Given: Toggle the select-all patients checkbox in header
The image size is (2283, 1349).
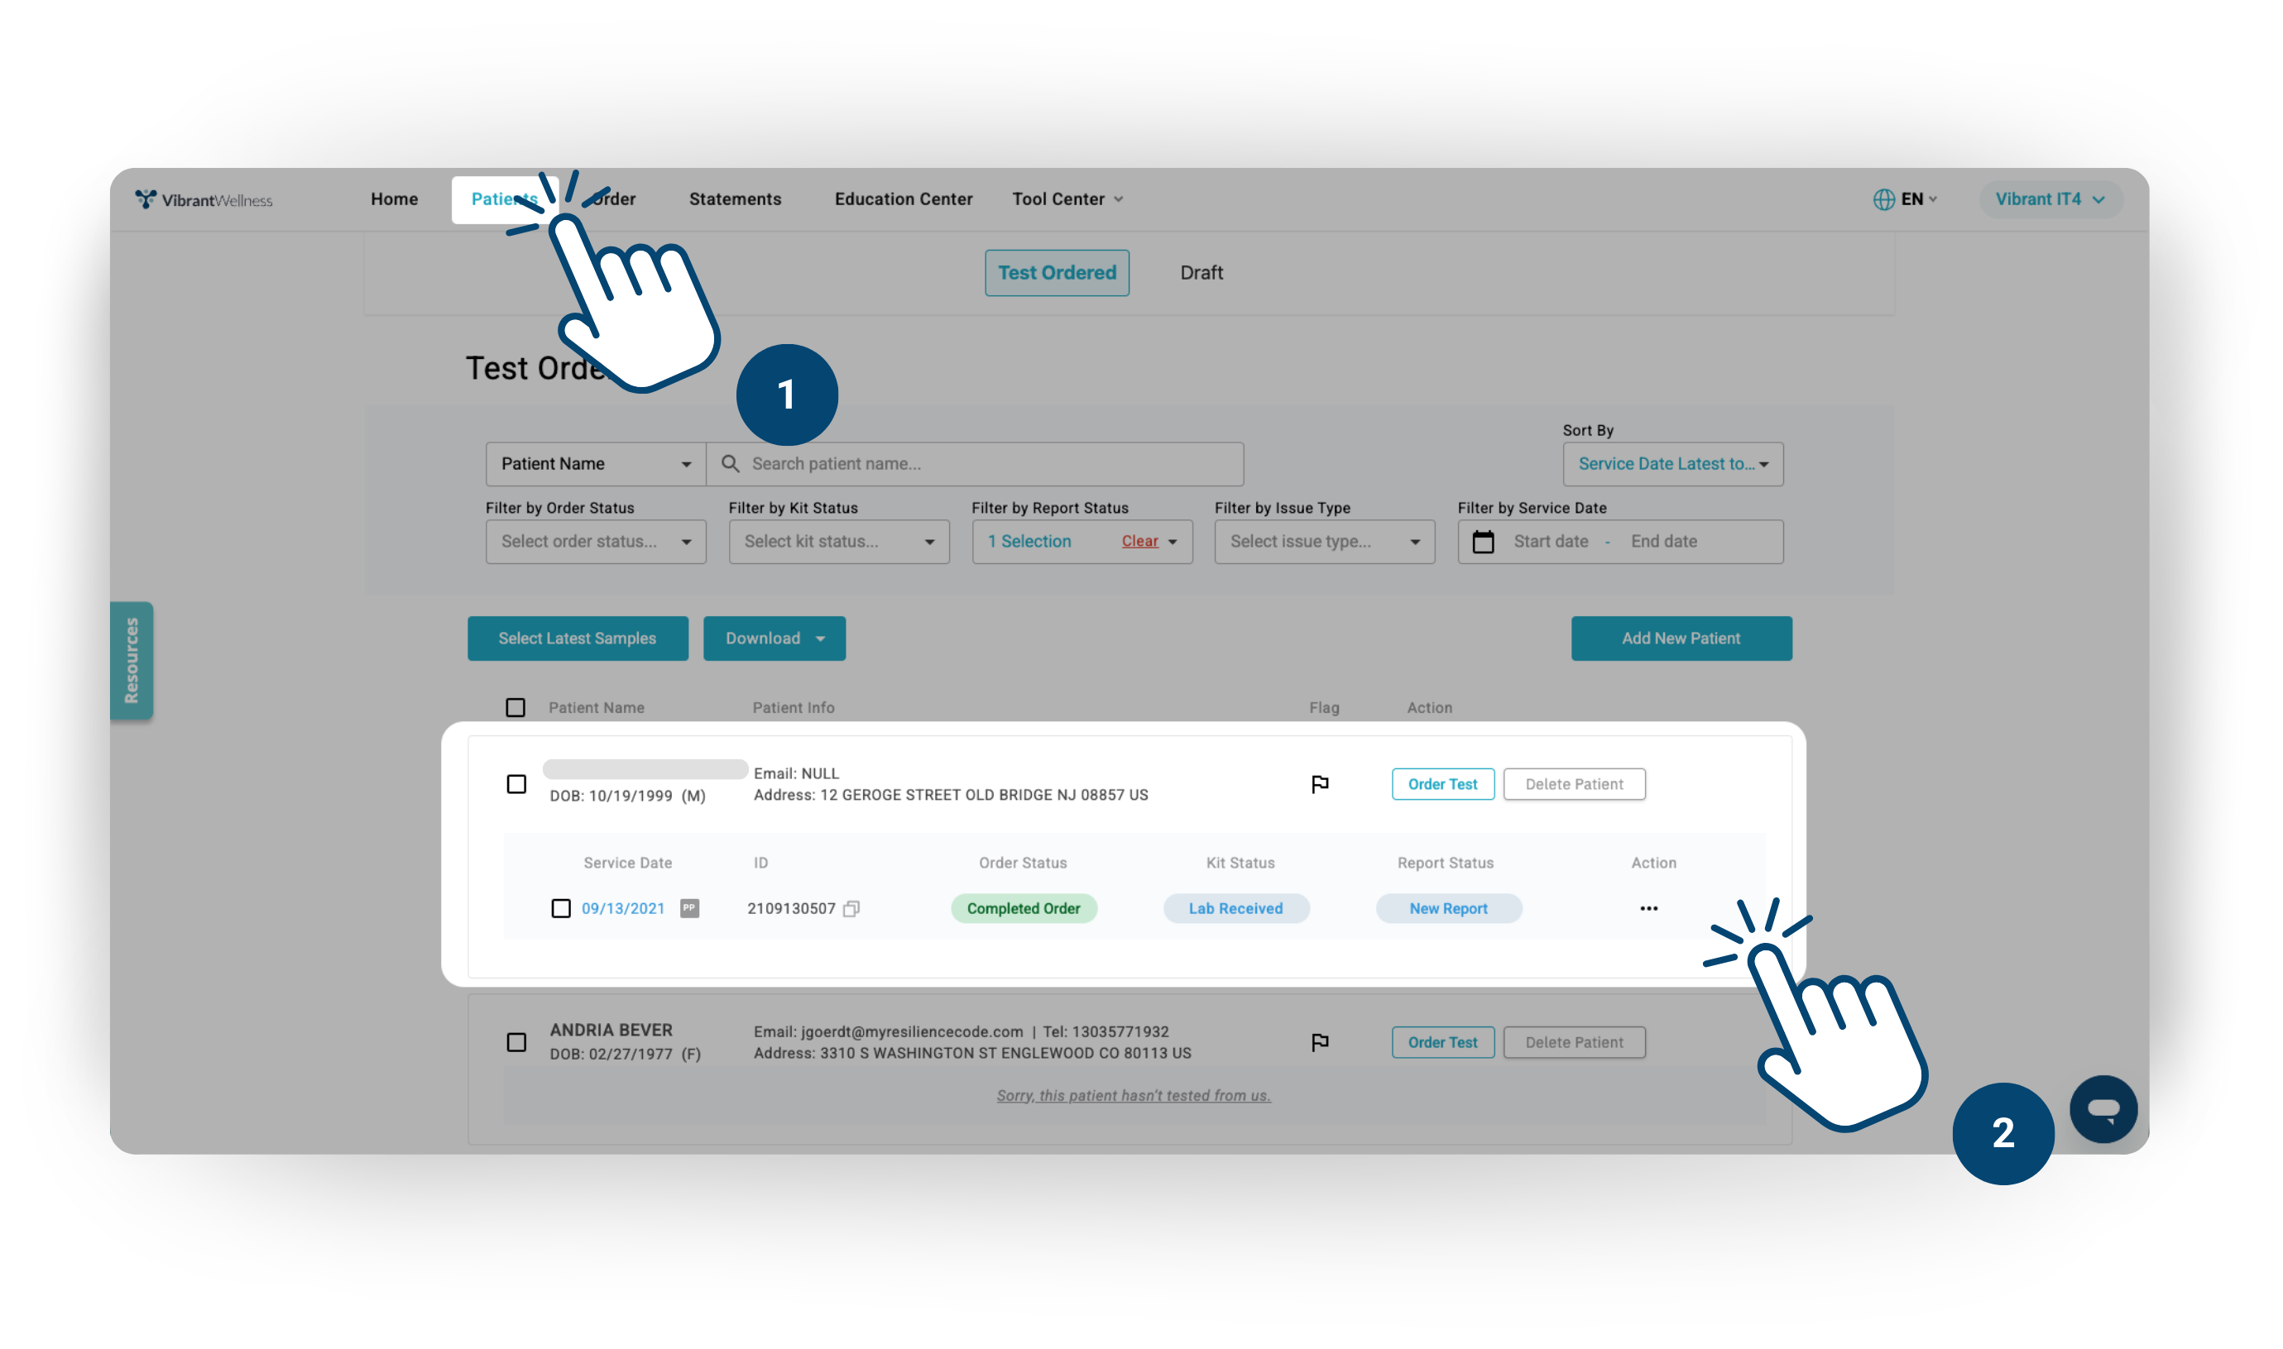Looking at the screenshot, I should [x=516, y=707].
